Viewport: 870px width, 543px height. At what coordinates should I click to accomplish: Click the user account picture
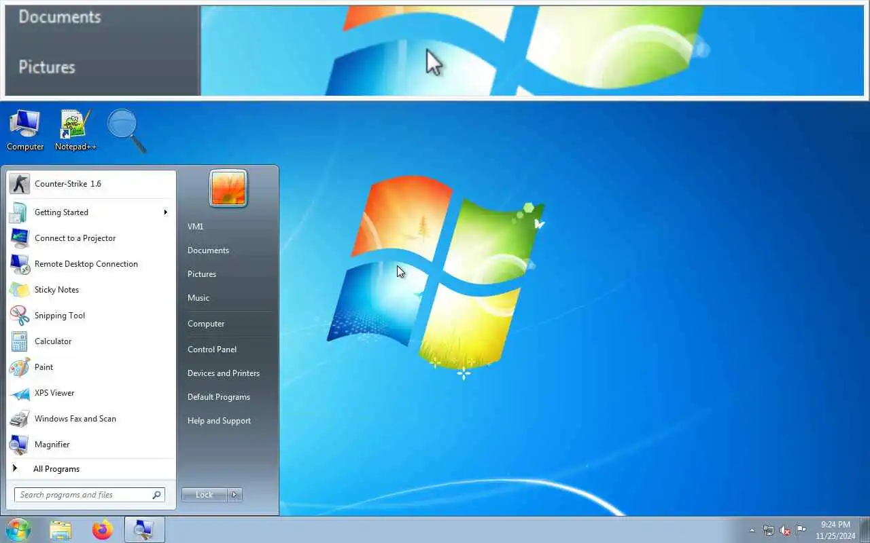[228, 188]
